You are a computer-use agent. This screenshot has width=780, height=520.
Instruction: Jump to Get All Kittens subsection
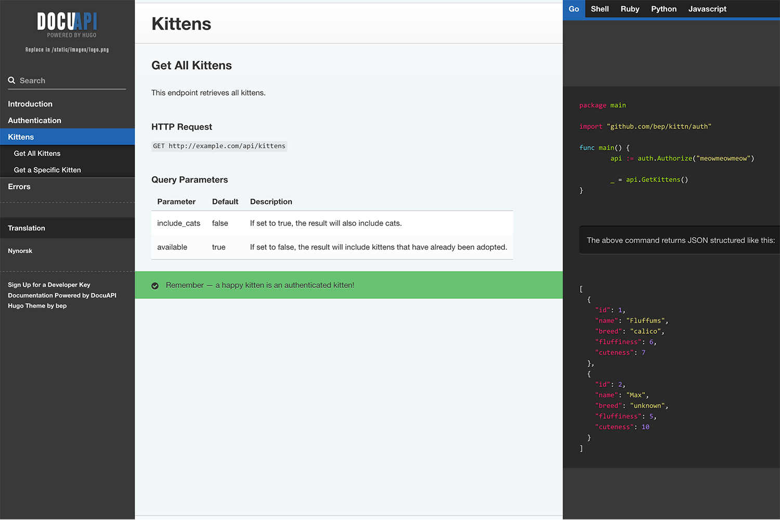tap(37, 153)
